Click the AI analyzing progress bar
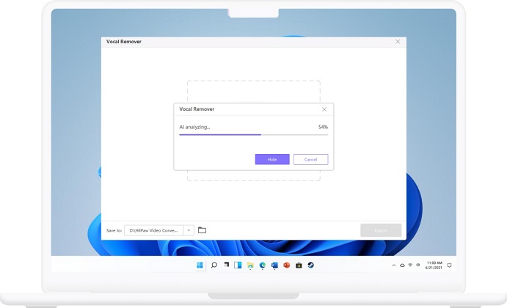 click(x=254, y=134)
